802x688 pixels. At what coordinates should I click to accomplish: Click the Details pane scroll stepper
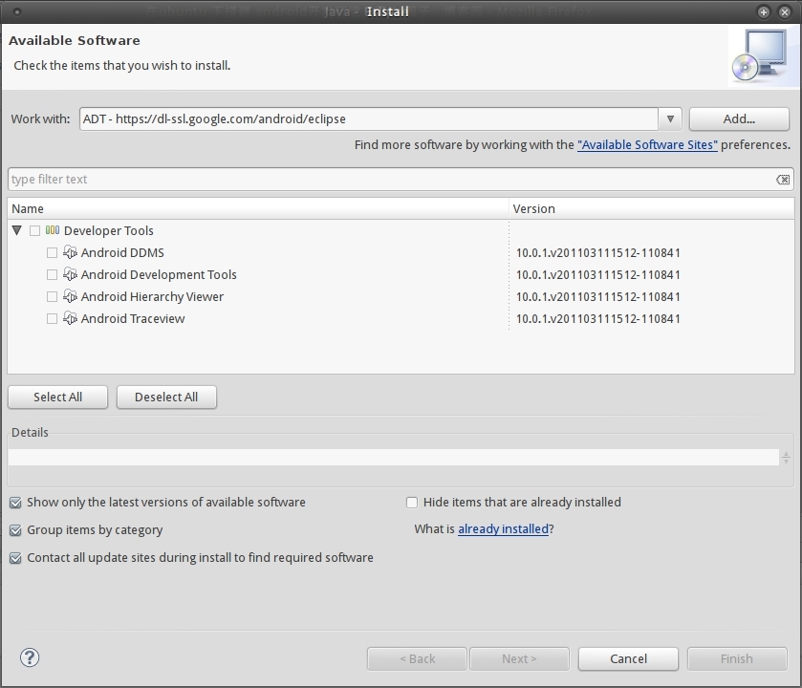pyautogui.click(x=786, y=458)
